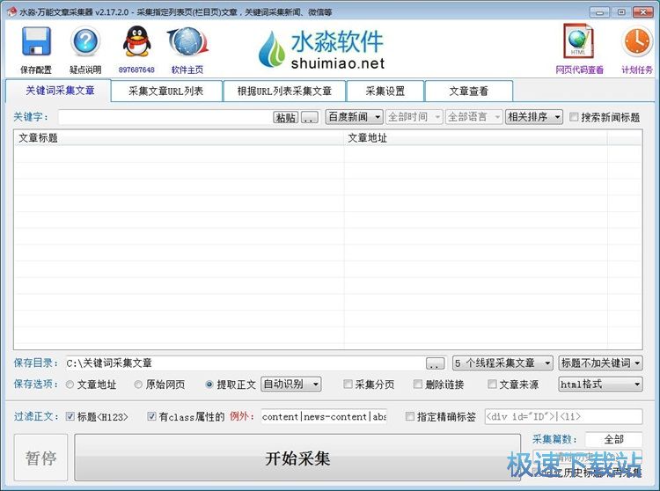Image resolution: width=660 pixels, height=491 pixels.
Task: Click the 文章地址 column header
Action: tap(475, 137)
